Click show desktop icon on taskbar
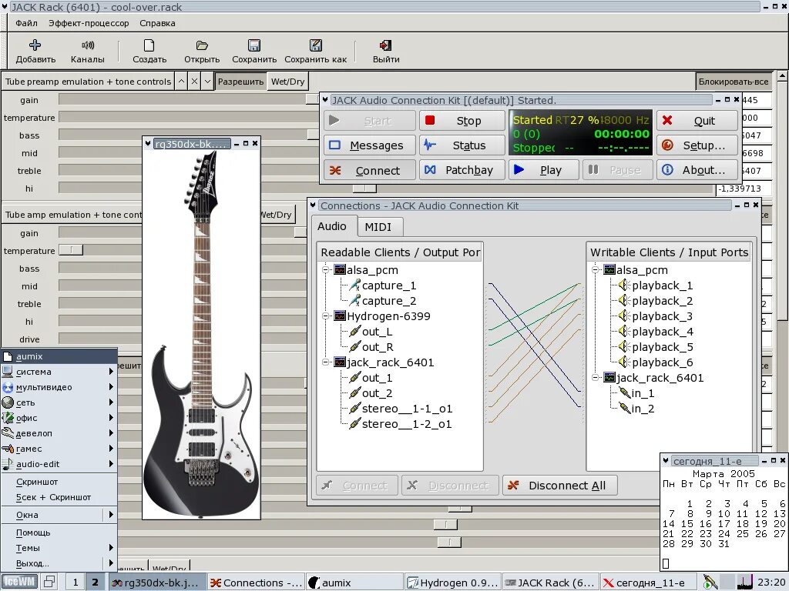789x591 pixels. [x=49, y=582]
